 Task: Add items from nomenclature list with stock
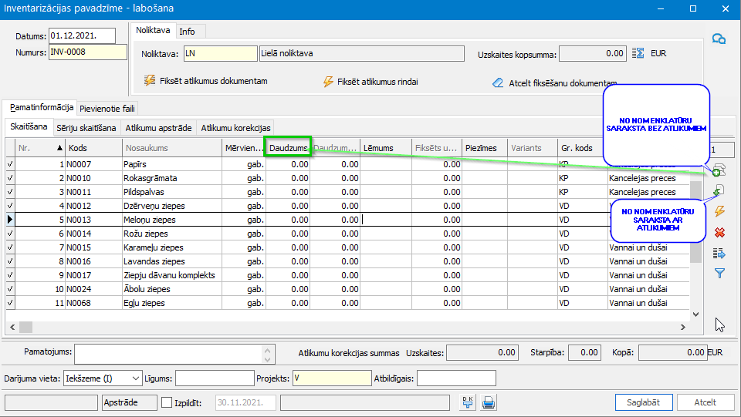(718, 190)
